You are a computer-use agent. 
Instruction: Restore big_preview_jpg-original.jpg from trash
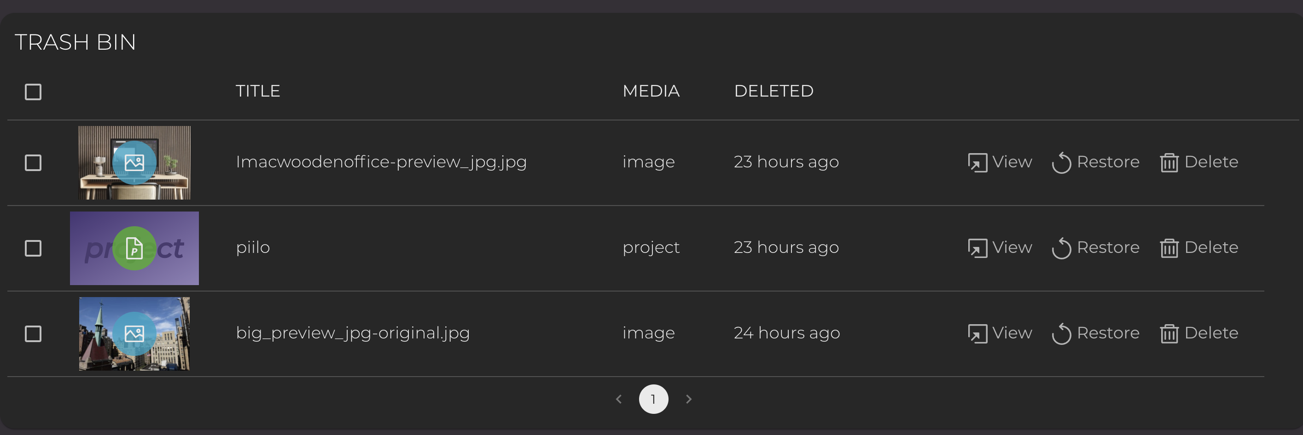click(x=1061, y=333)
